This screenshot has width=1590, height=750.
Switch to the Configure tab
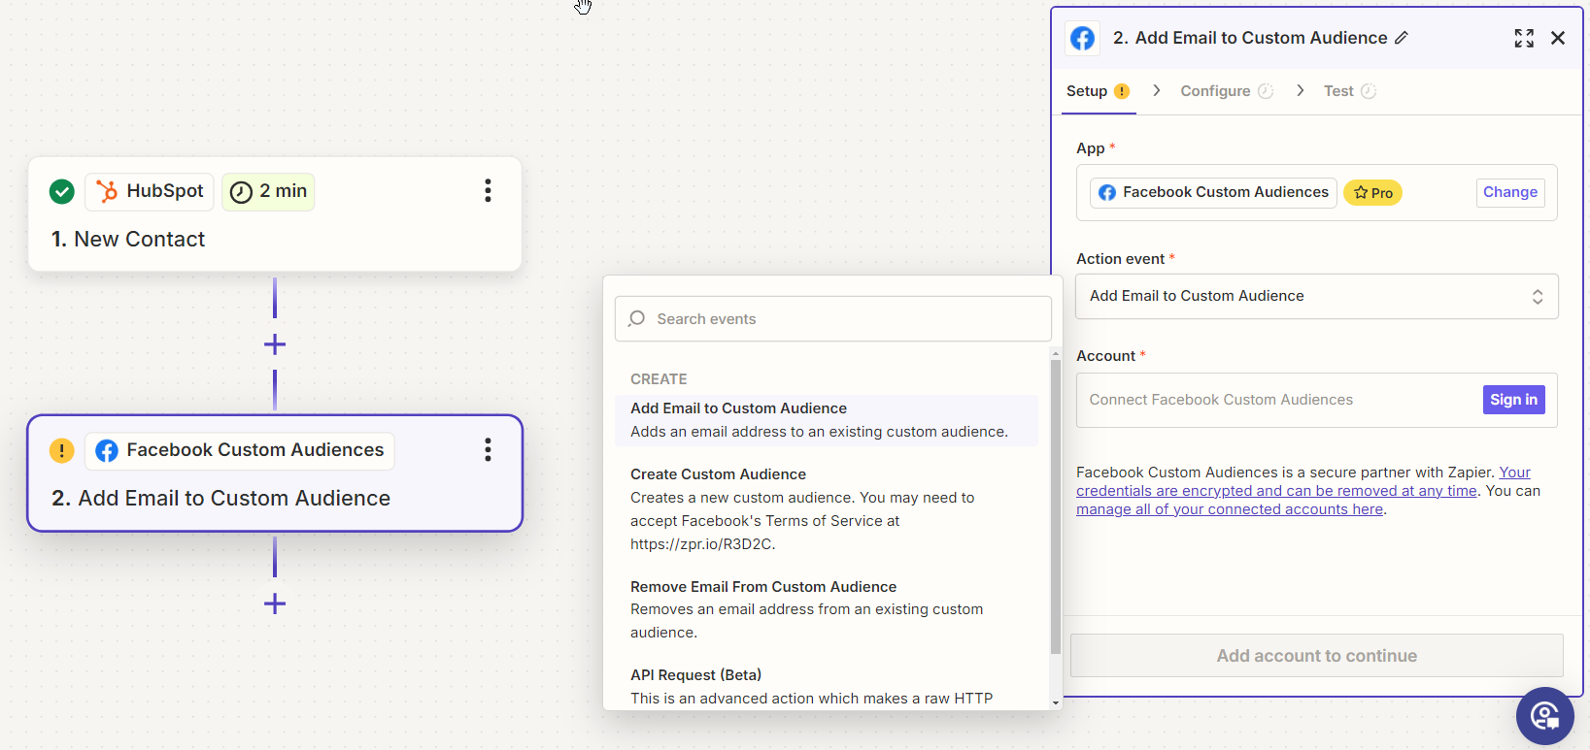tap(1227, 91)
